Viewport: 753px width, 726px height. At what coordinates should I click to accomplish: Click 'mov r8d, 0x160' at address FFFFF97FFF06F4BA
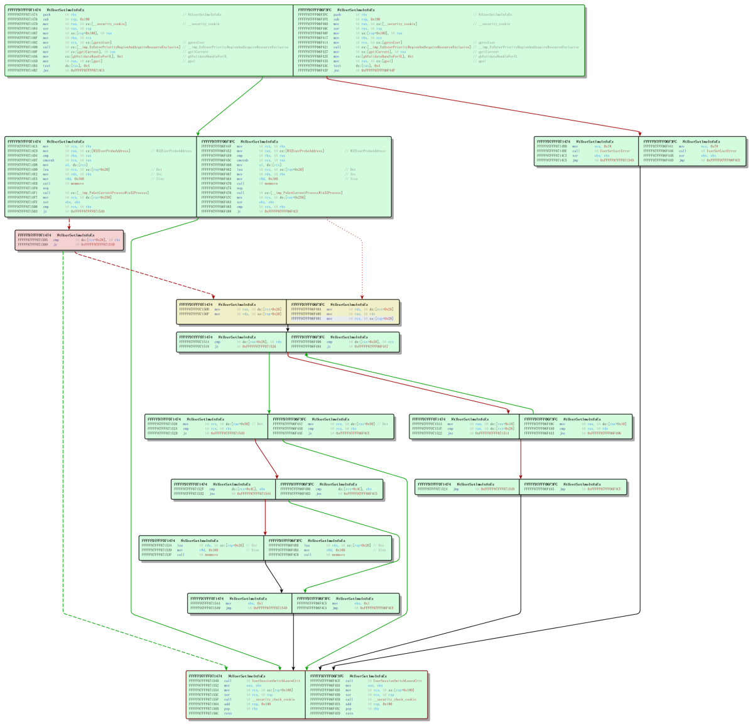point(307,550)
